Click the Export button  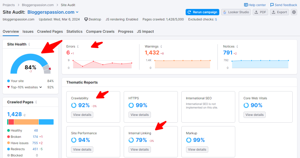coord(279,12)
